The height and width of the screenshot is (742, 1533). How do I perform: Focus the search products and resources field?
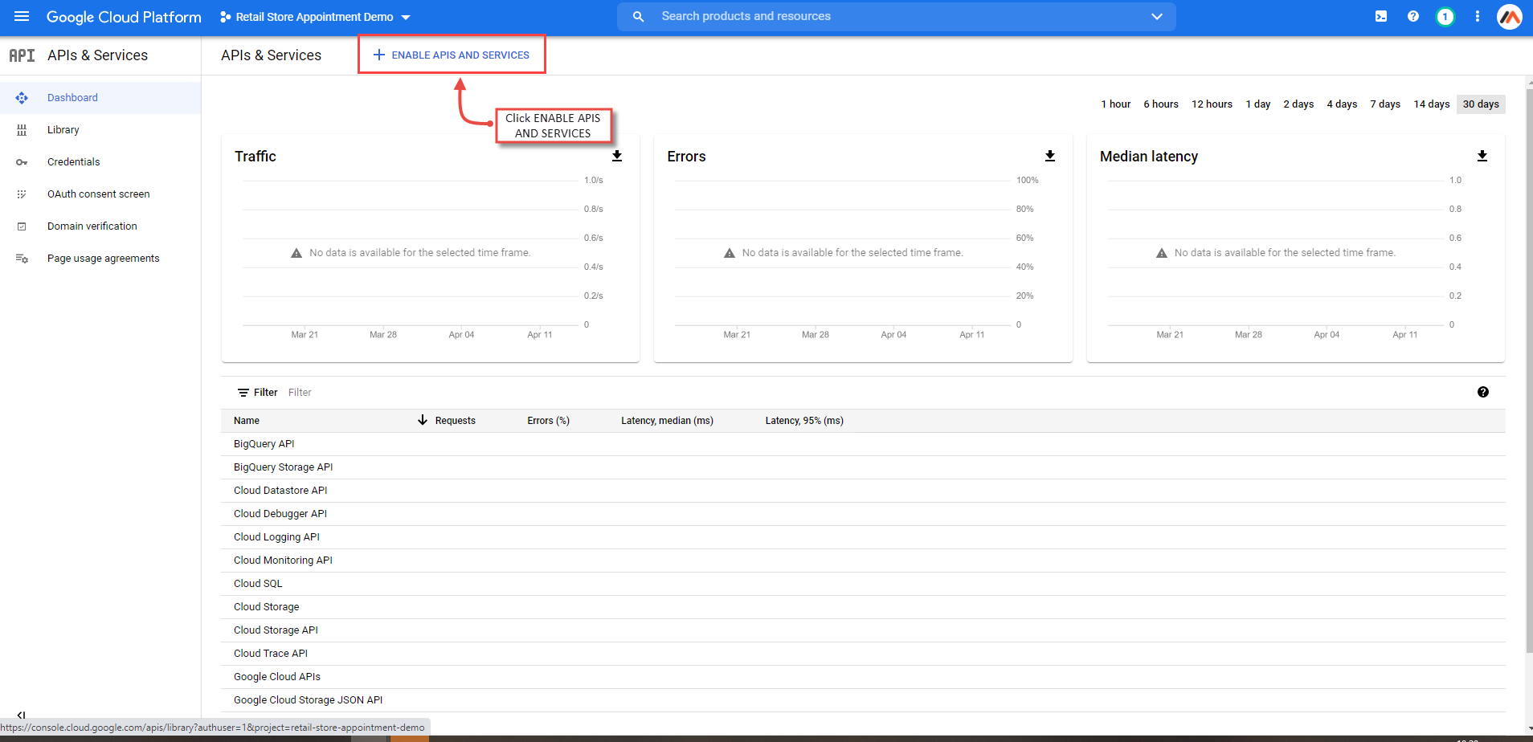point(896,16)
